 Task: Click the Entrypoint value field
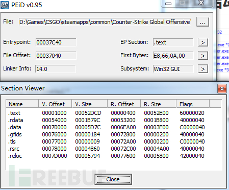(x=56, y=42)
